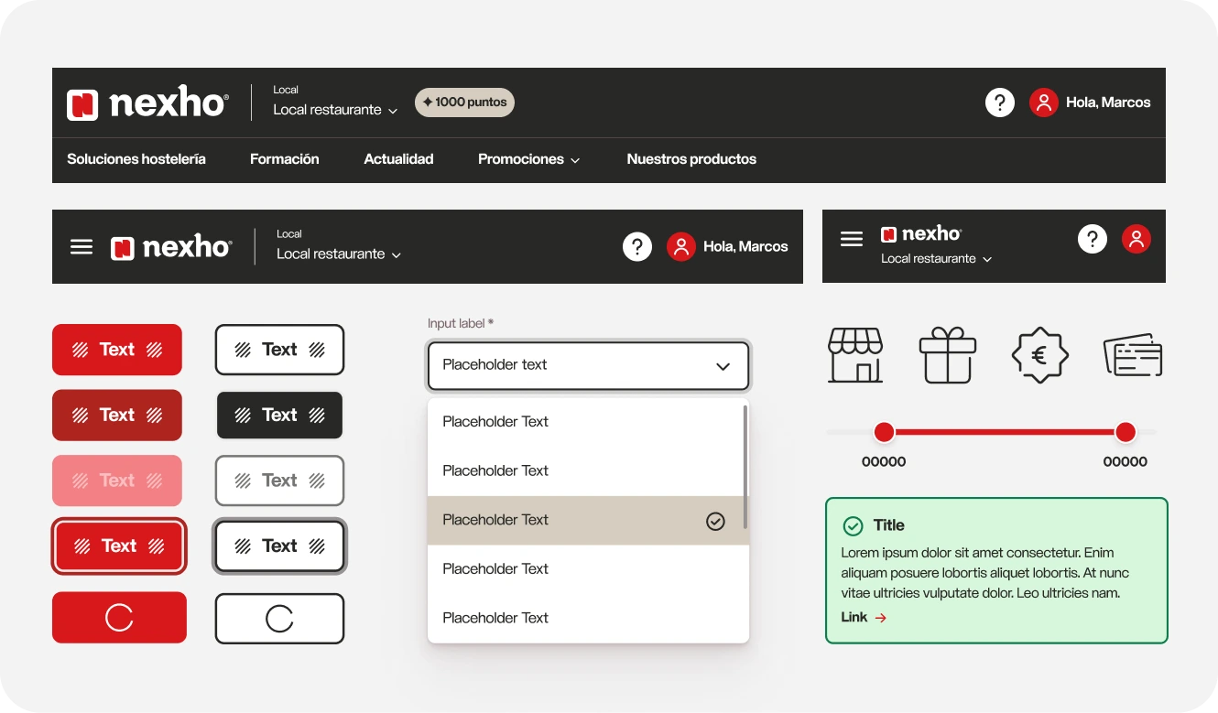Click the greyed-out outlined Text button
This screenshot has width=1218, height=713.
[x=279, y=481]
